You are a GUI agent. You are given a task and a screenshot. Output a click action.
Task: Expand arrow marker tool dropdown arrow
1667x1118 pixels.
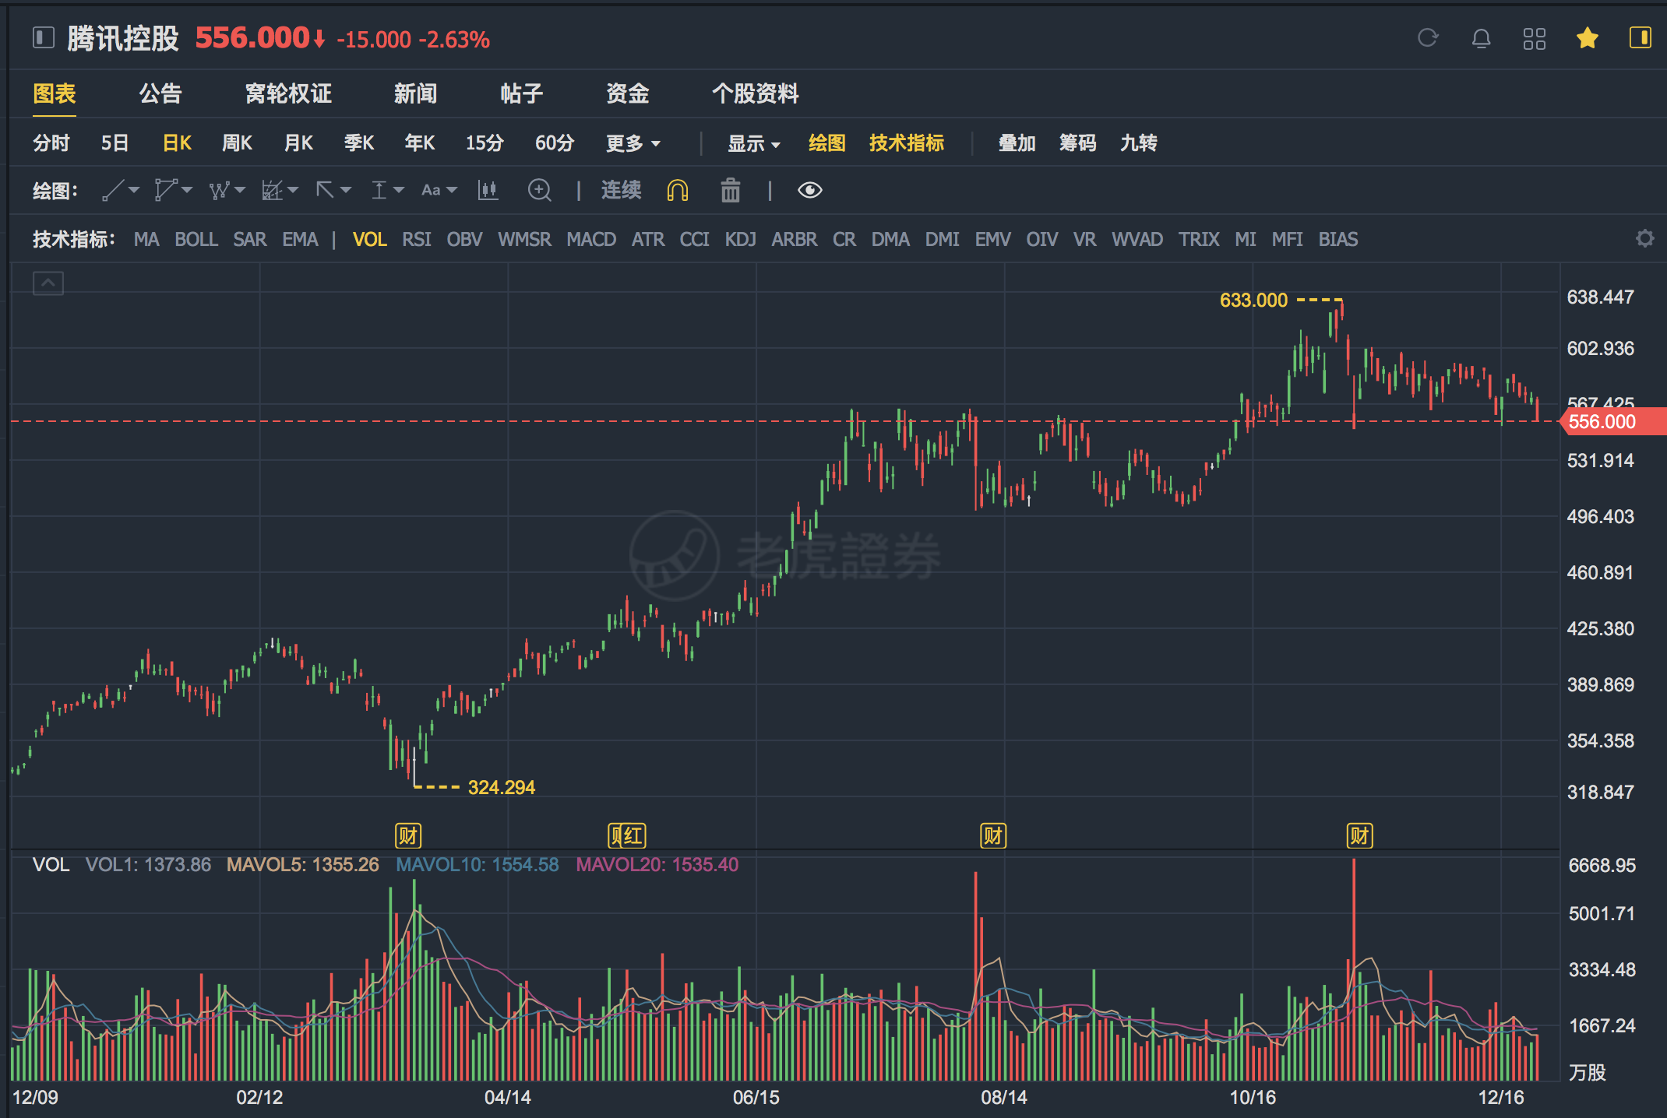tap(346, 190)
